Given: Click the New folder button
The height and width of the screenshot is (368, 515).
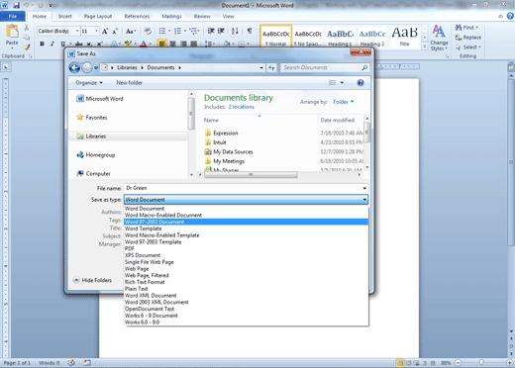Looking at the screenshot, I should [x=129, y=83].
